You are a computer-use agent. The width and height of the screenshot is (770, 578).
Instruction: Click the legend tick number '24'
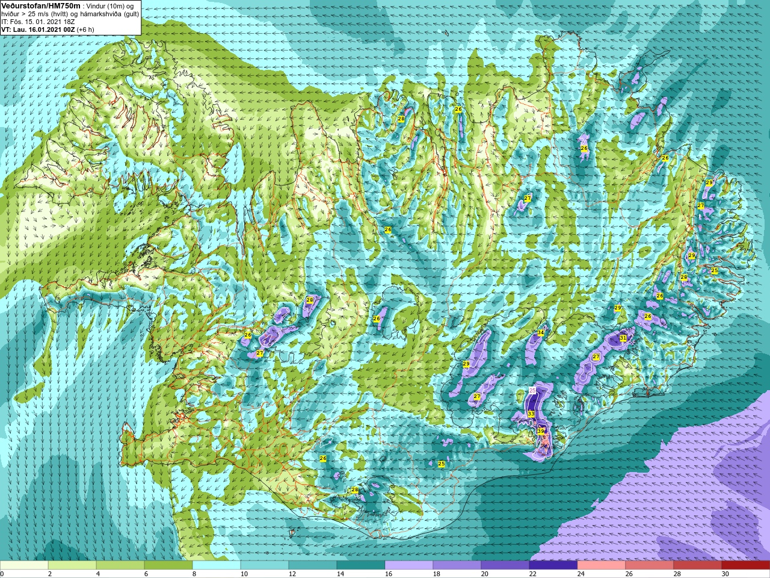(581, 574)
